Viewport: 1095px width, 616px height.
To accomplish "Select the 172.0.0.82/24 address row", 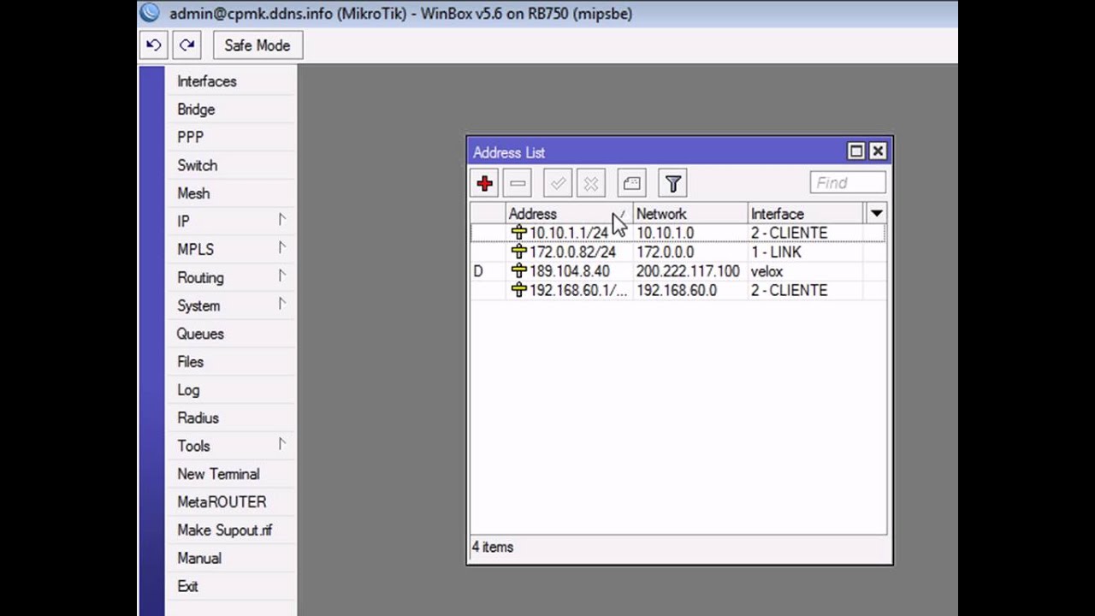I will [x=678, y=252].
